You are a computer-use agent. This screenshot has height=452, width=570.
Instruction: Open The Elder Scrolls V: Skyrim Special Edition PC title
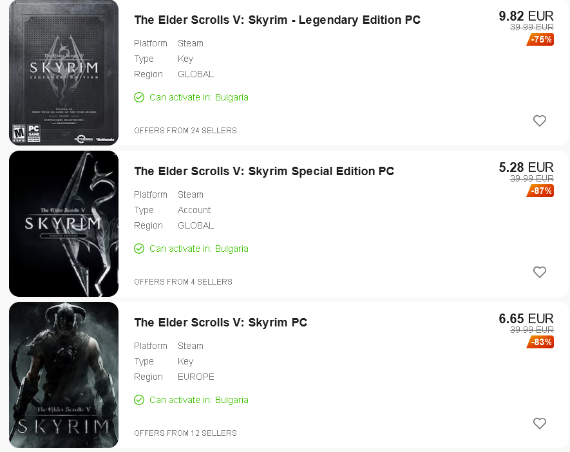click(x=264, y=171)
